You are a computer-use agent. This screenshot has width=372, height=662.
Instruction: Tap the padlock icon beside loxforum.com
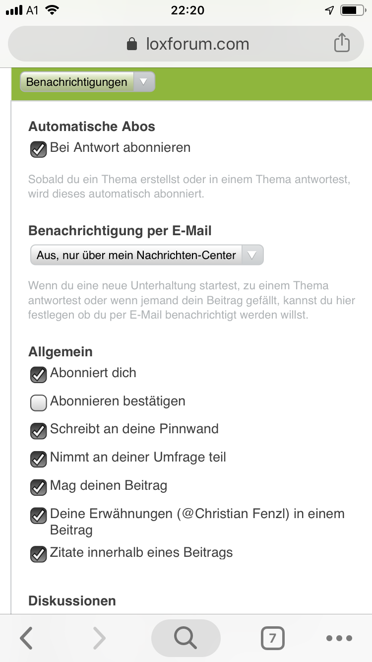point(132,45)
